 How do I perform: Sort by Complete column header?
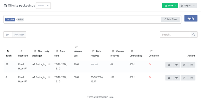pos(151,51)
